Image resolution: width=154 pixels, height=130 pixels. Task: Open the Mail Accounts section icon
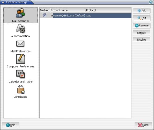point(20,13)
